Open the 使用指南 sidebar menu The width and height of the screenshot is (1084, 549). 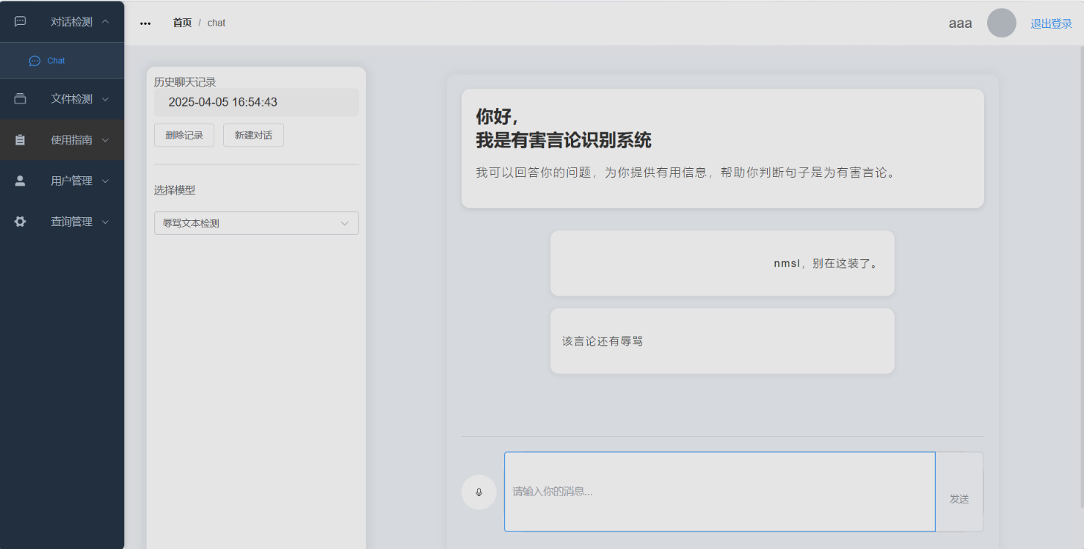pyautogui.click(x=62, y=139)
